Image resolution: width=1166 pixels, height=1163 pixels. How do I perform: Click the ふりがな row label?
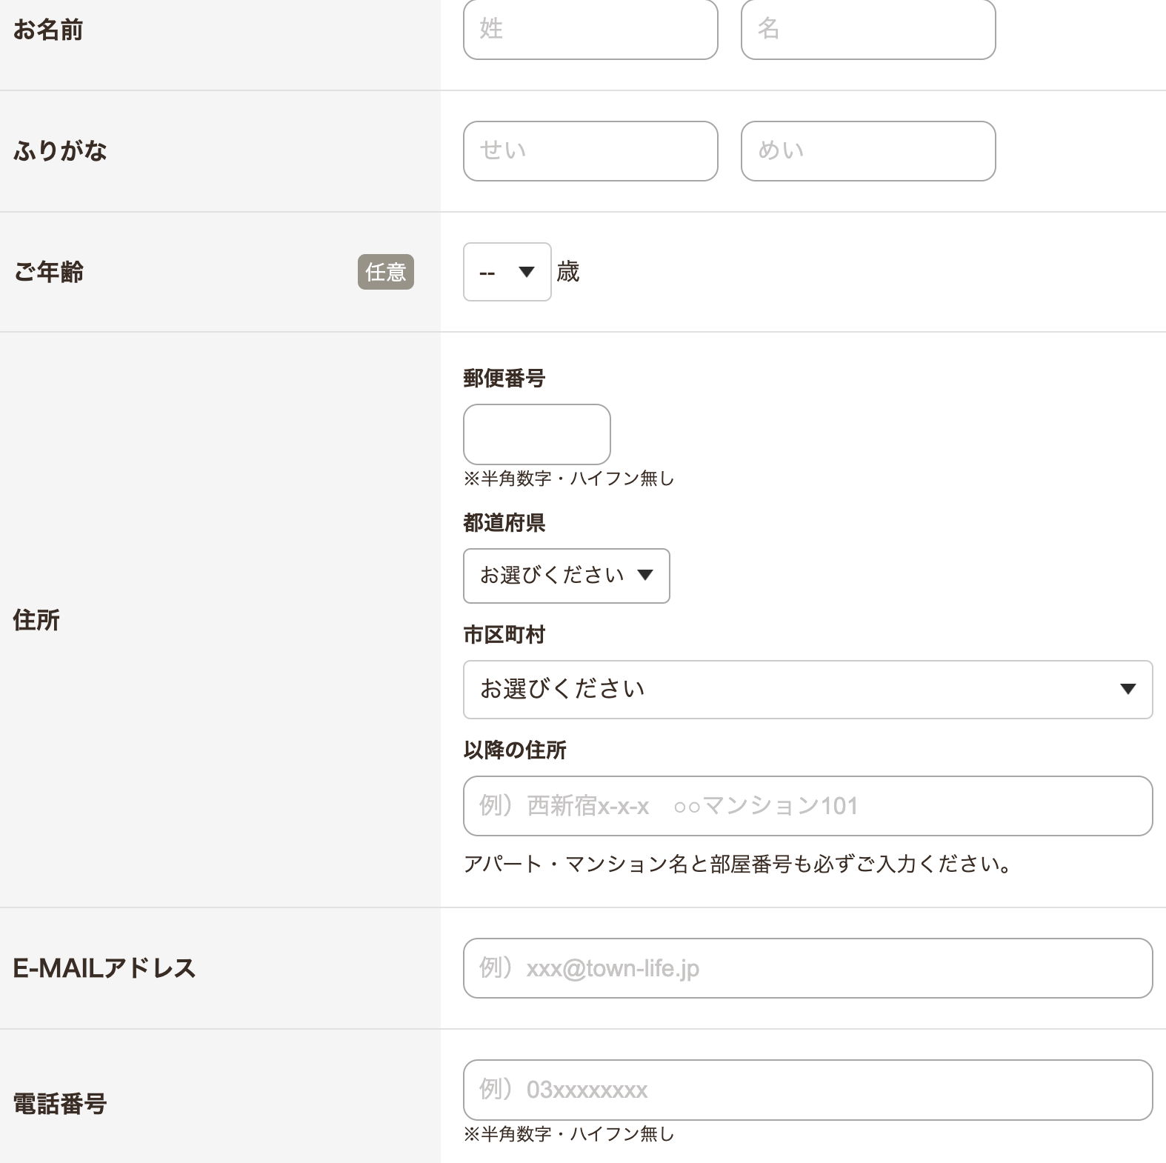[x=60, y=151]
